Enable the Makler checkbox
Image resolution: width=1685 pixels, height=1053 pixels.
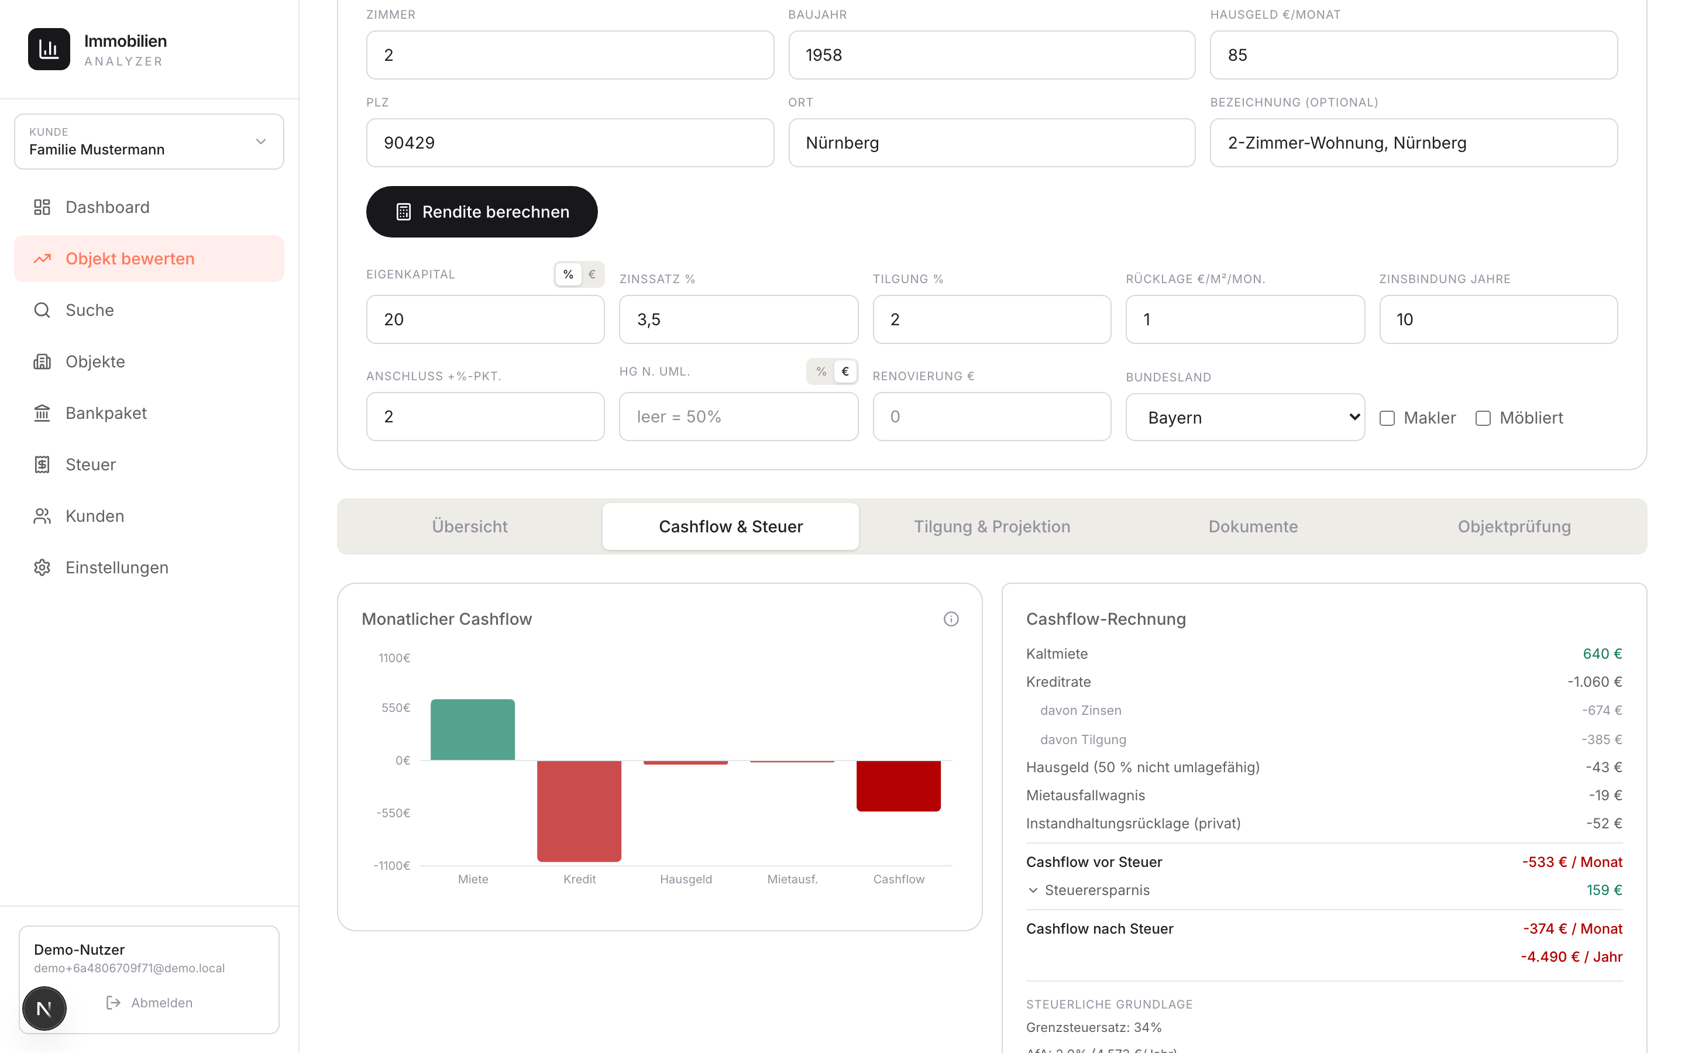click(1387, 418)
